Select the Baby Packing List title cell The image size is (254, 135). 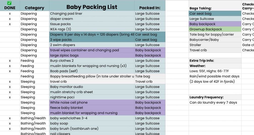point(92,7)
